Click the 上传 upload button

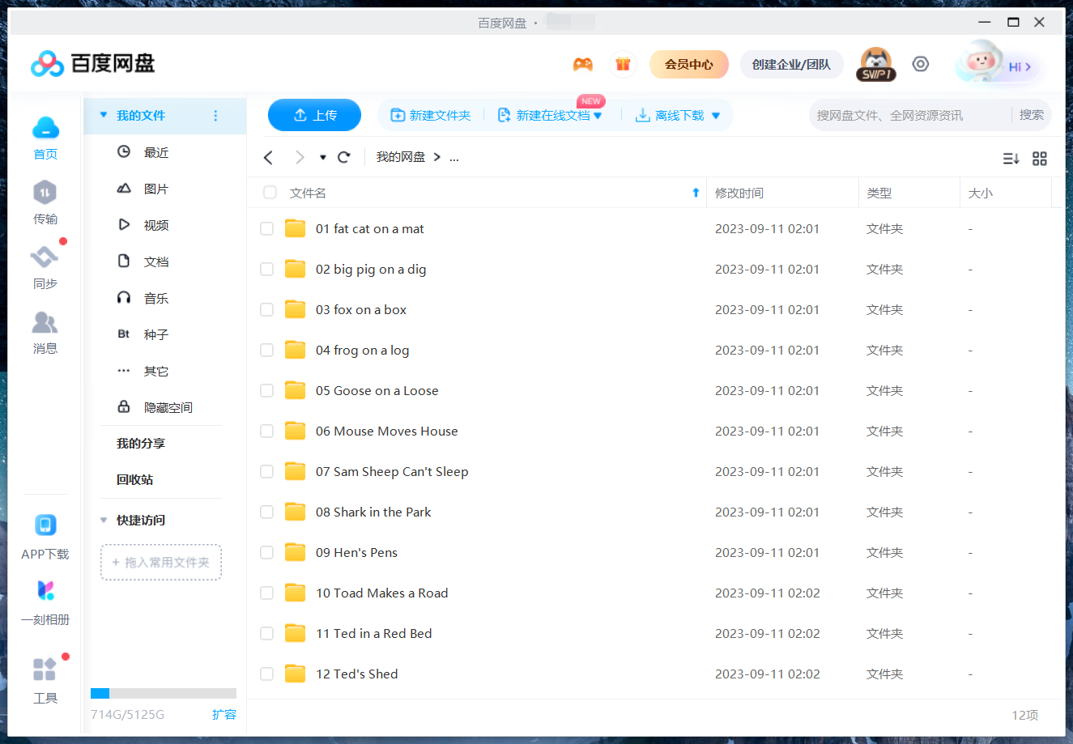pyautogui.click(x=314, y=115)
